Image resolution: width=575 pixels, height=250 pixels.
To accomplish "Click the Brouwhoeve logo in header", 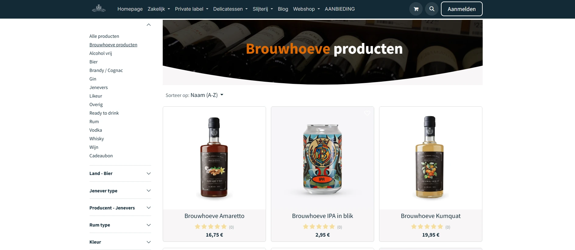I will [x=99, y=9].
